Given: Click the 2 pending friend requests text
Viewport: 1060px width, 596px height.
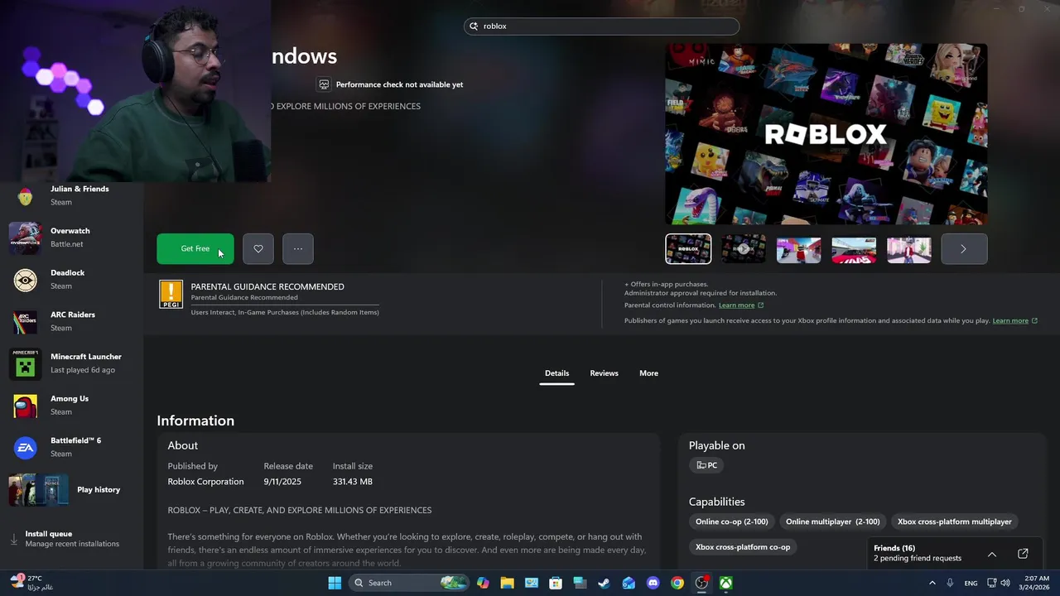Looking at the screenshot, I should (918, 559).
